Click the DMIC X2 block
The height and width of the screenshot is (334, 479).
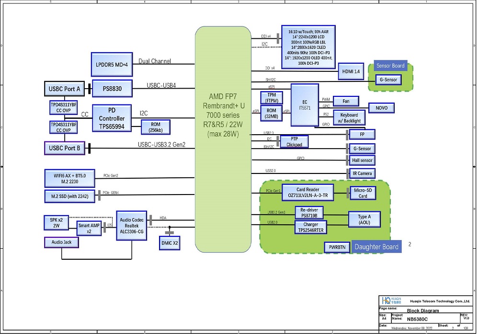point(170,243)
